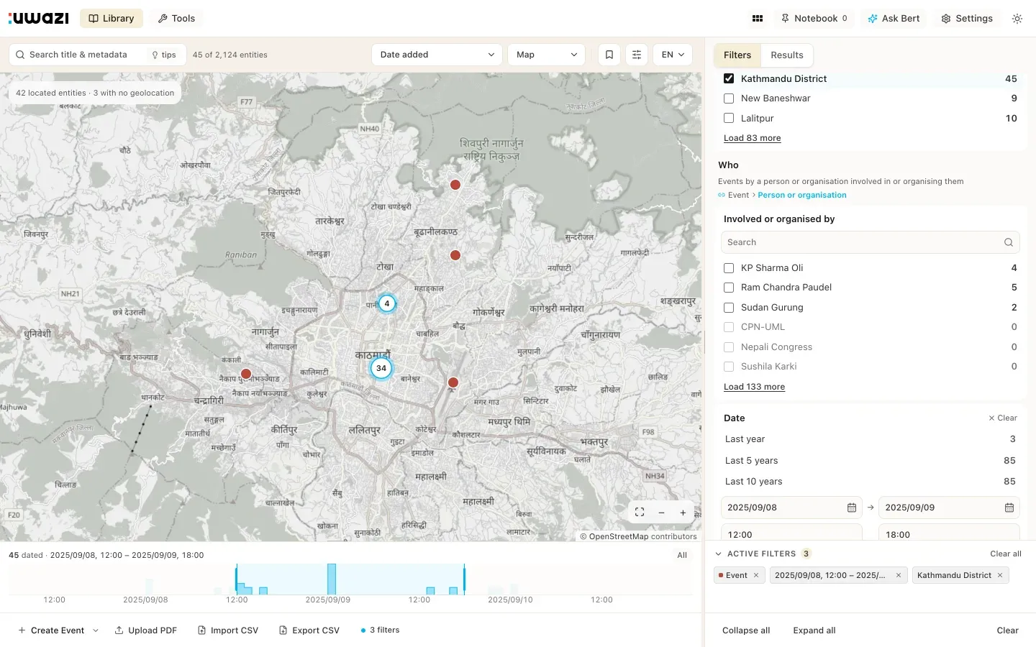Toggle light/dark theme sun icon
This screenshot has width=1036, height=647.
coord(1017,19)
